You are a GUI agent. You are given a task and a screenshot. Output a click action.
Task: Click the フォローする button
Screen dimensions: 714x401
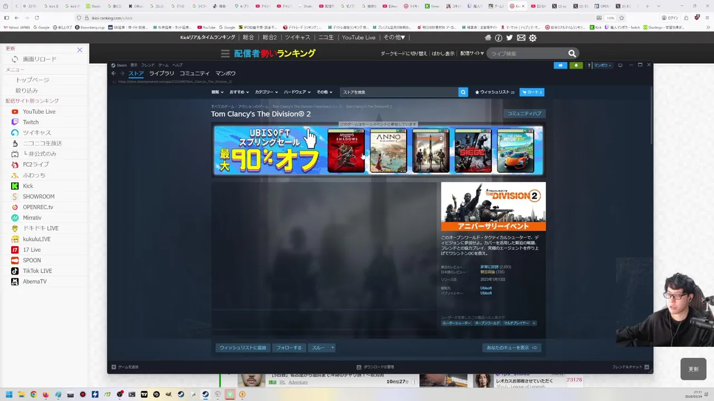pos(289,348)
